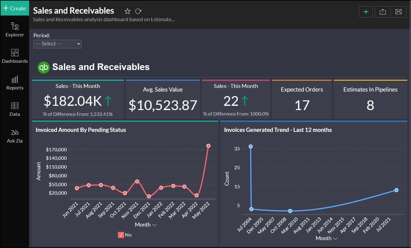Open the Dashboards section

point(15,53)
